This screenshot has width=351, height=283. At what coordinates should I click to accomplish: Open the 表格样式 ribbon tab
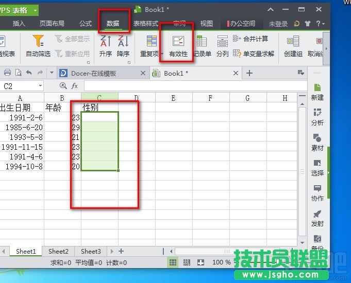point(146,24)
